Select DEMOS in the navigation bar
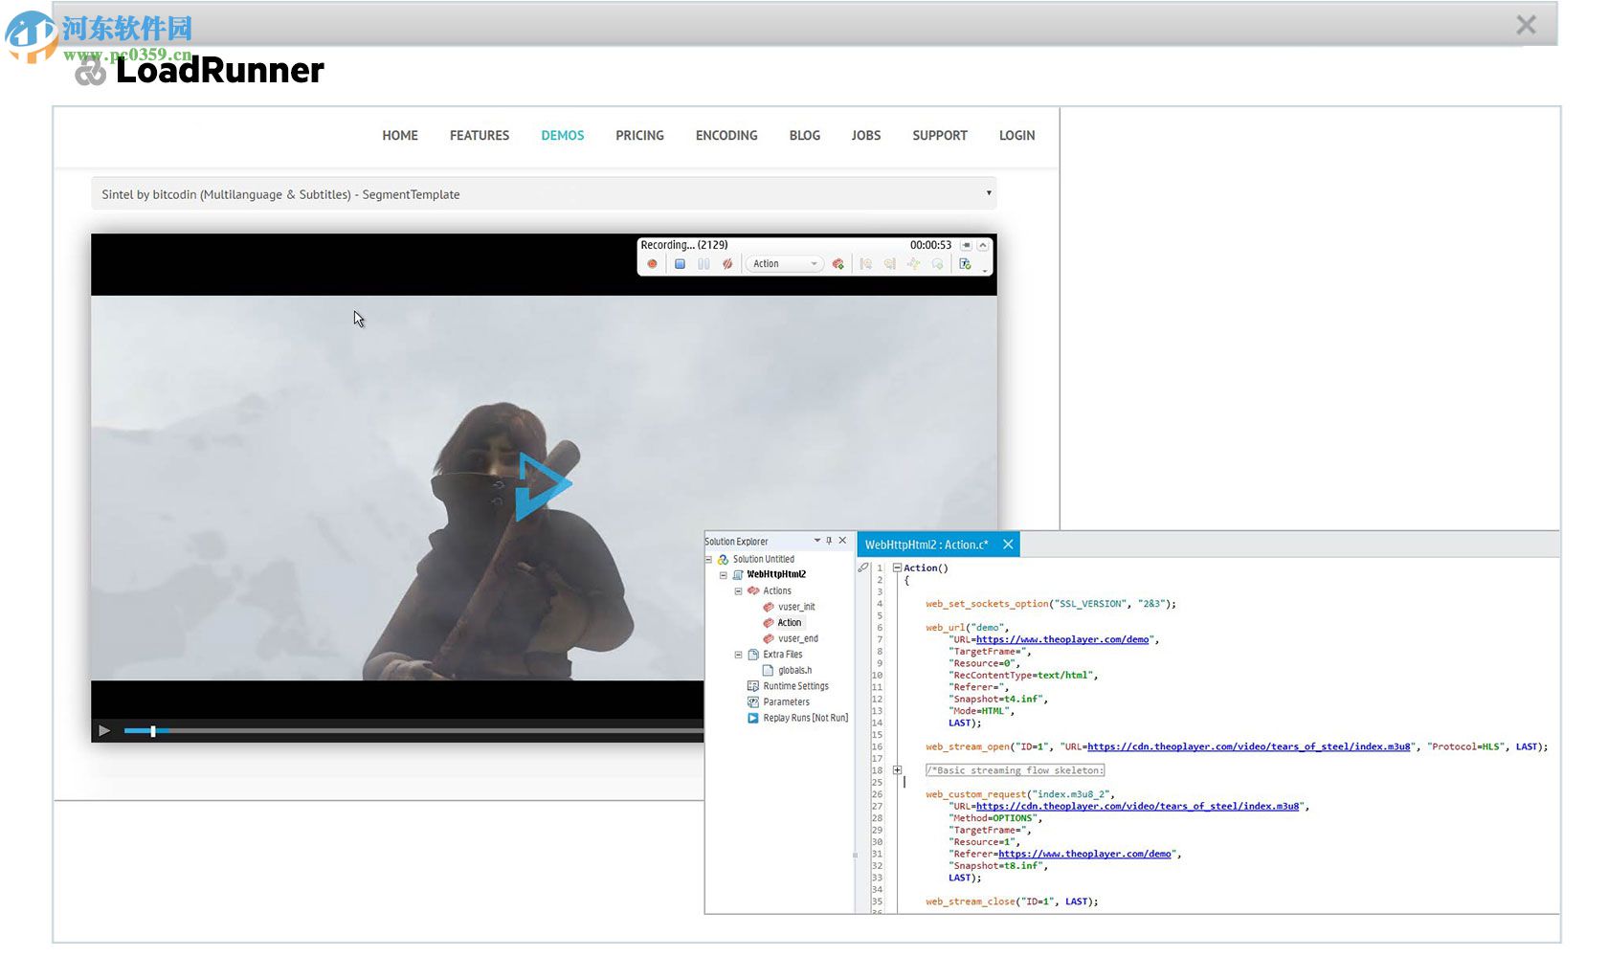Image resolution: width=1608 pixels, height=957 pixels. tap(563, 136)
